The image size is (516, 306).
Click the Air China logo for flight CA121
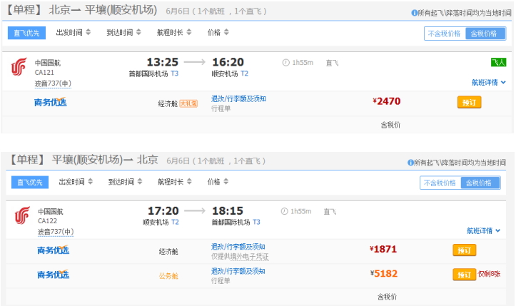(18, 68)
